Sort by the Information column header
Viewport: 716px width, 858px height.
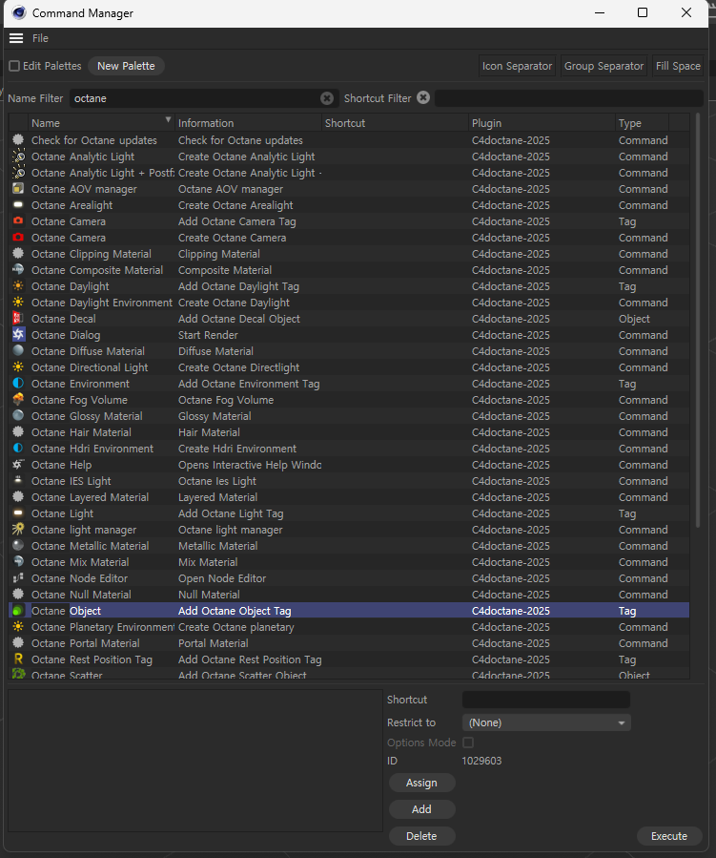point(249,123)
